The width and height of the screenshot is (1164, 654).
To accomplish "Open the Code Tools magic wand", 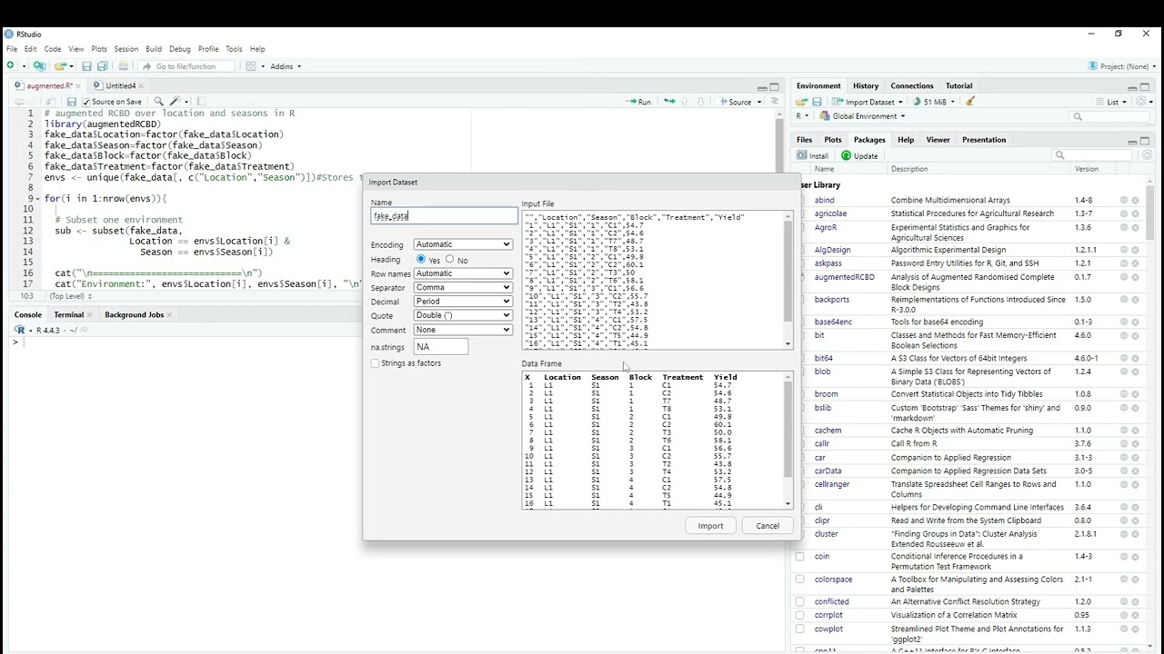I will point(175,102).
